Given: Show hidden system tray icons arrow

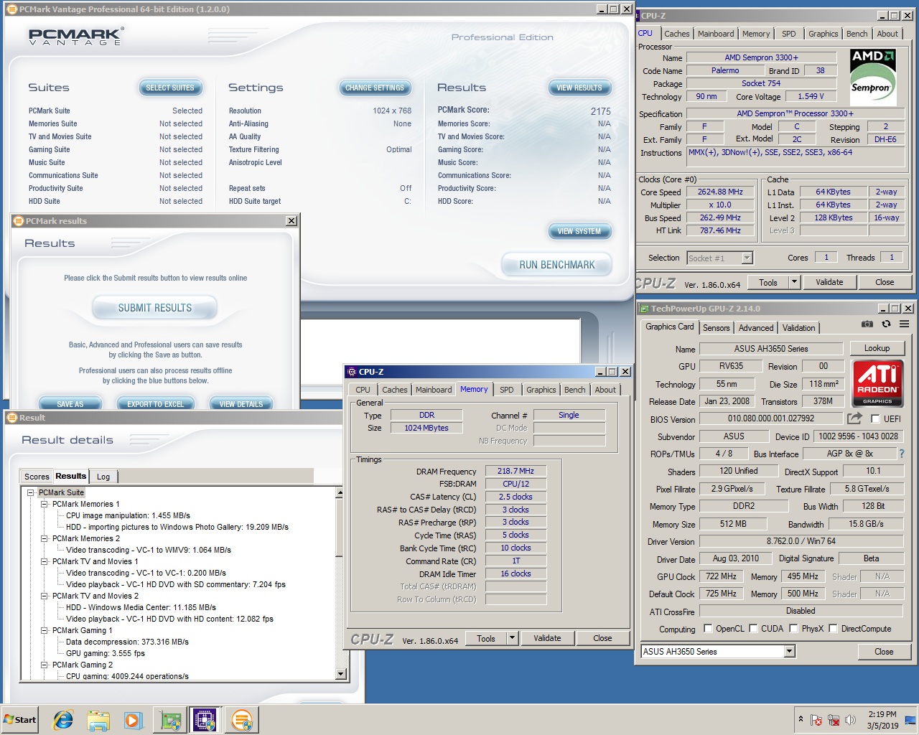Looking at the screenshot, I should click(x=801, y=719).
